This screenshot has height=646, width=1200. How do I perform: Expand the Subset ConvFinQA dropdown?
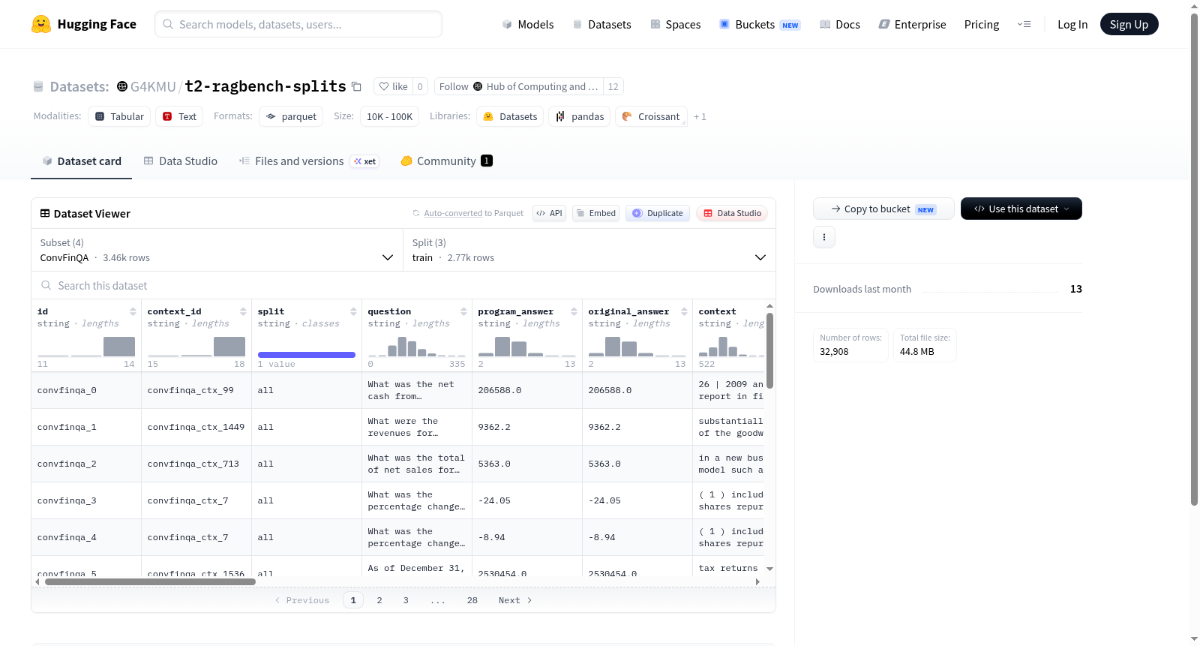pyautogui.click(x=217, y=250)
